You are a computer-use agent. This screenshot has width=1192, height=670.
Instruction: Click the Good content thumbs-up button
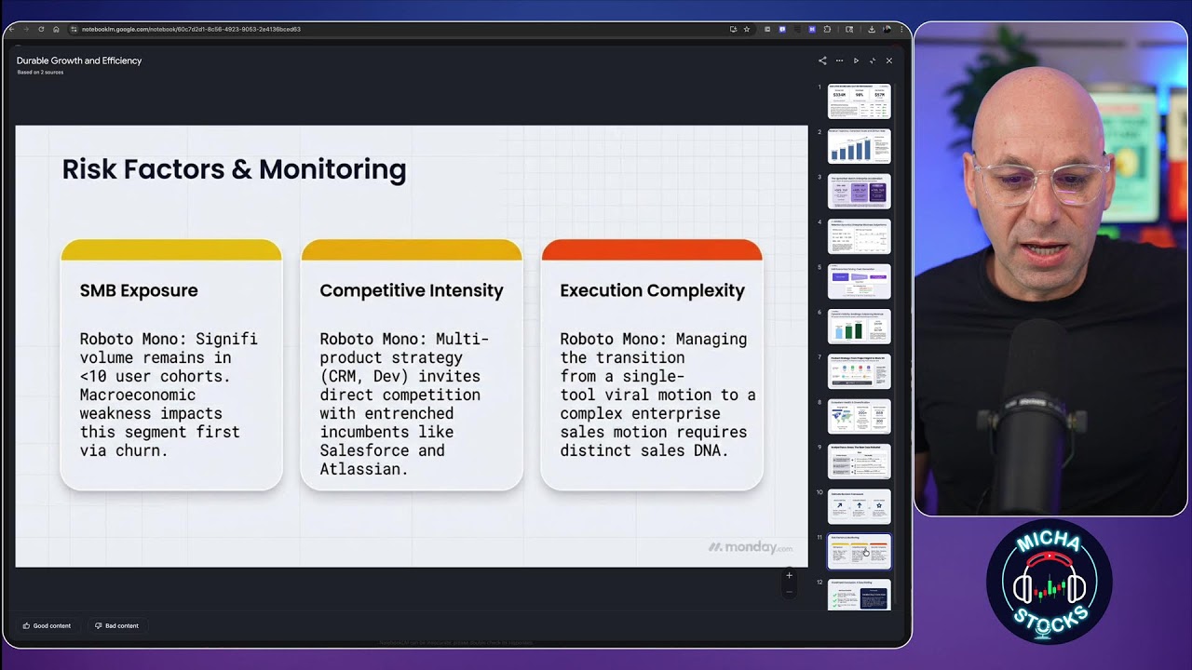(x=47, y=625)
